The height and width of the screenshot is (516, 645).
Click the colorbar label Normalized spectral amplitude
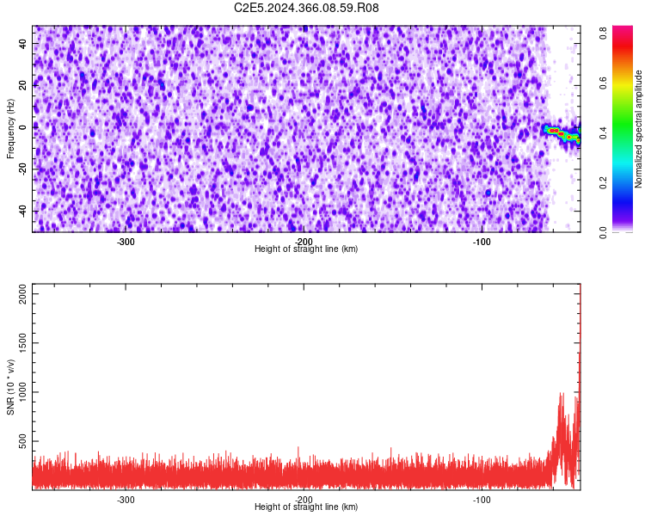tap(638, 128)
